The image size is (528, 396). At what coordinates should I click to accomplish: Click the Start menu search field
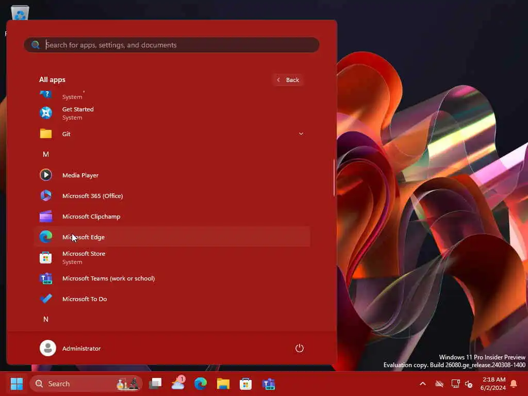(x=172, y=45)
